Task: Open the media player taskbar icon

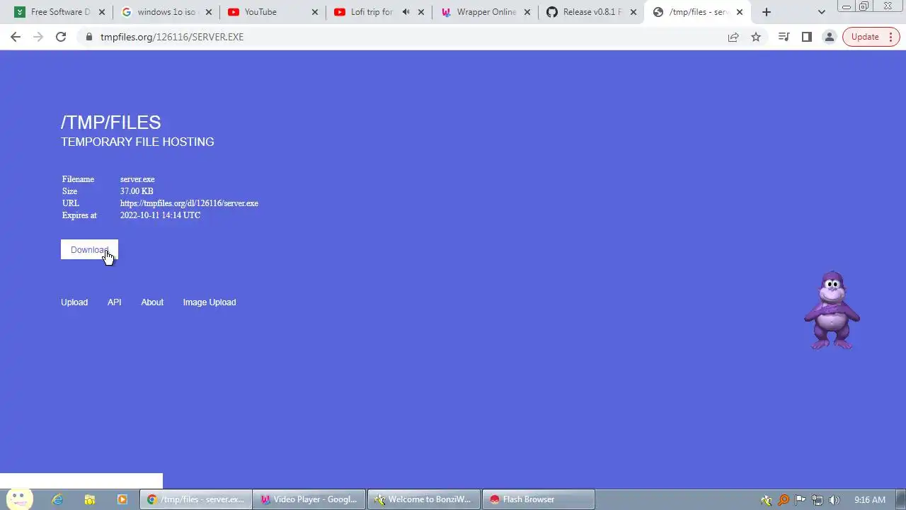Action: click(122, 499)
